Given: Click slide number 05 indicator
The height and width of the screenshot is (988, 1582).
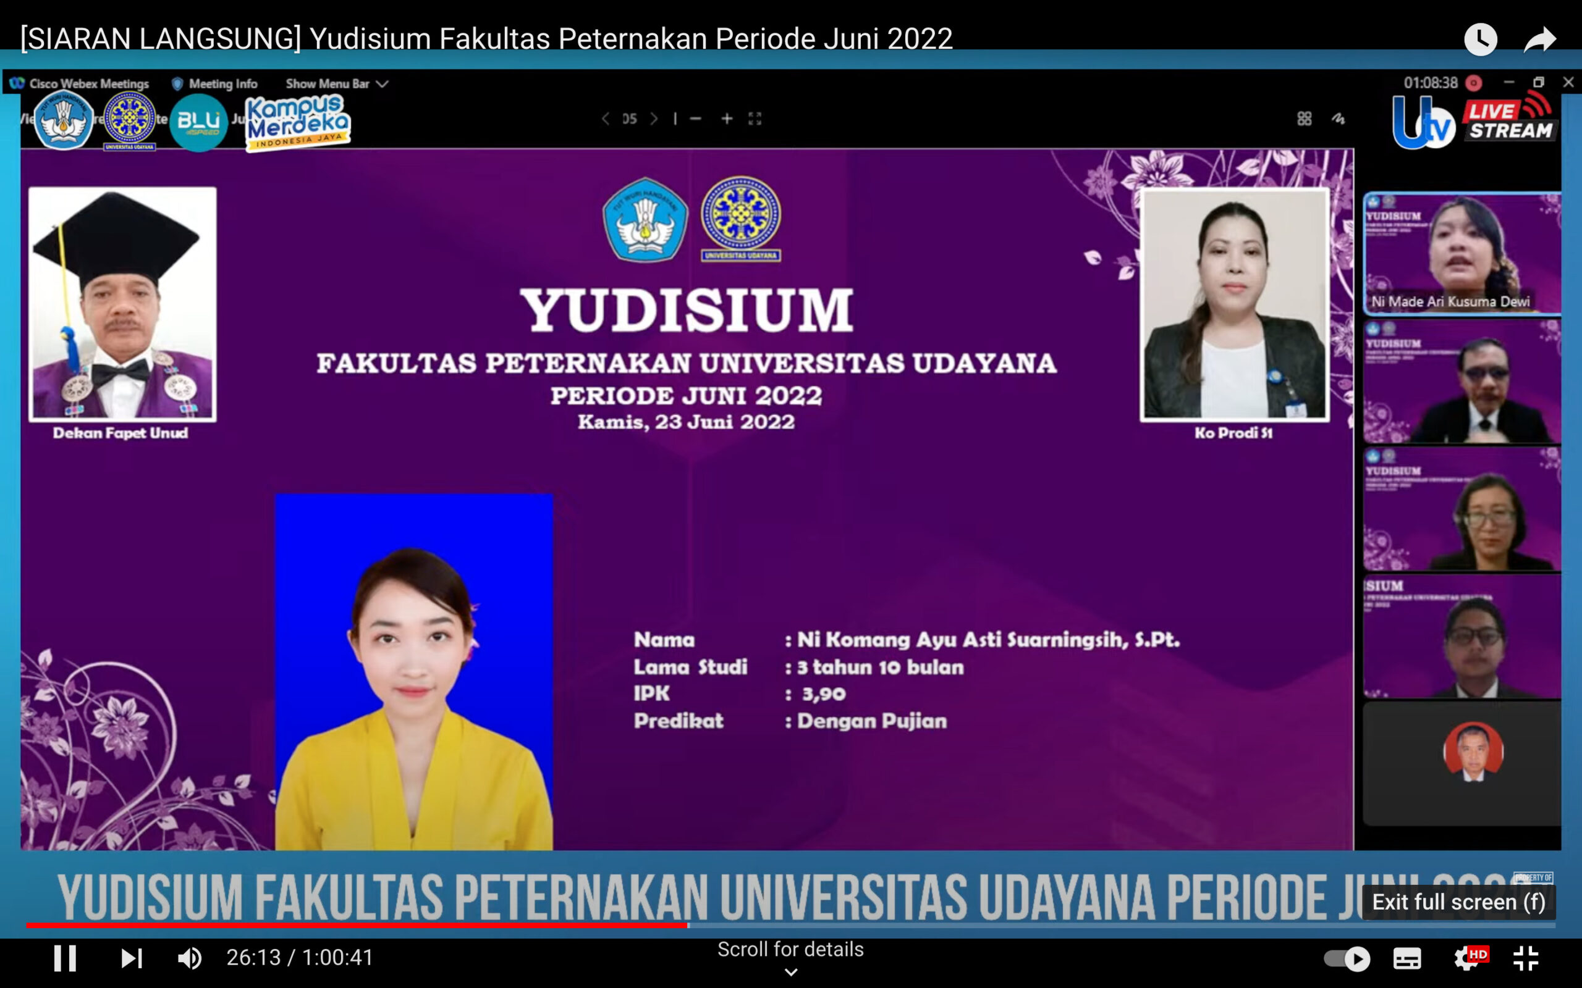Looking at the screenshot, I should pos(630,119).
